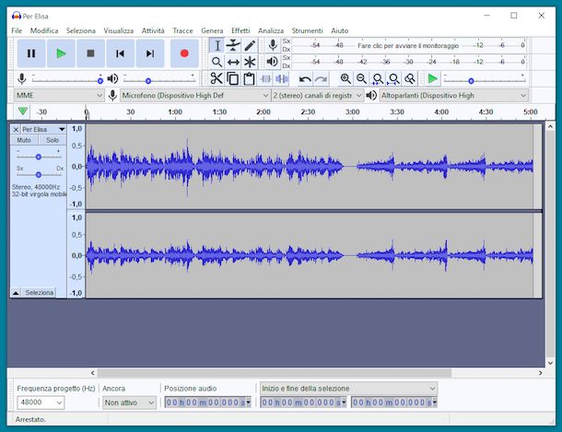
Task: Click the green timeline pin-head triangle
Action: coord(23,111)
